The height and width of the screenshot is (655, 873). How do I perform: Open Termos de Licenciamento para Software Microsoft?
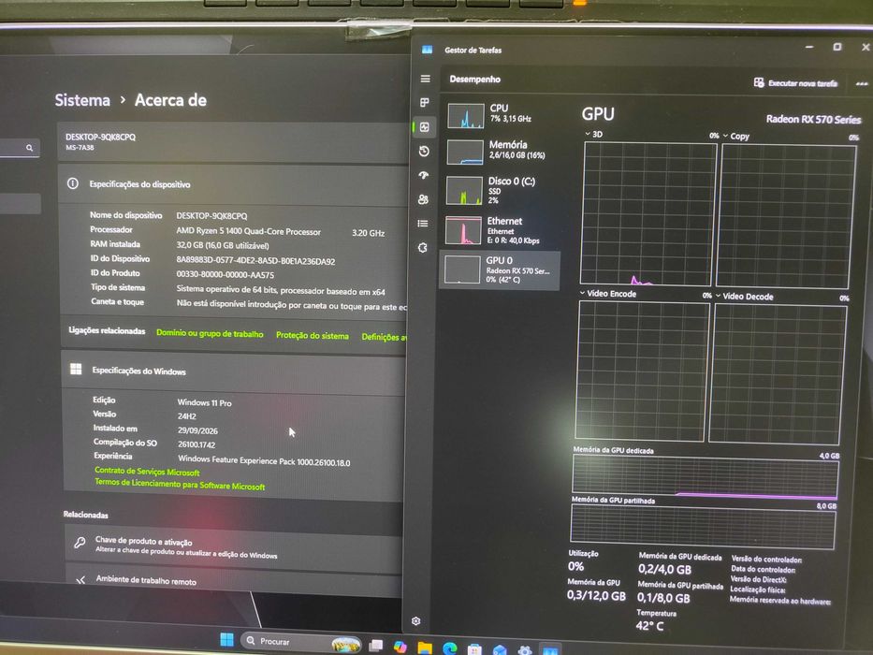[180, 484]
